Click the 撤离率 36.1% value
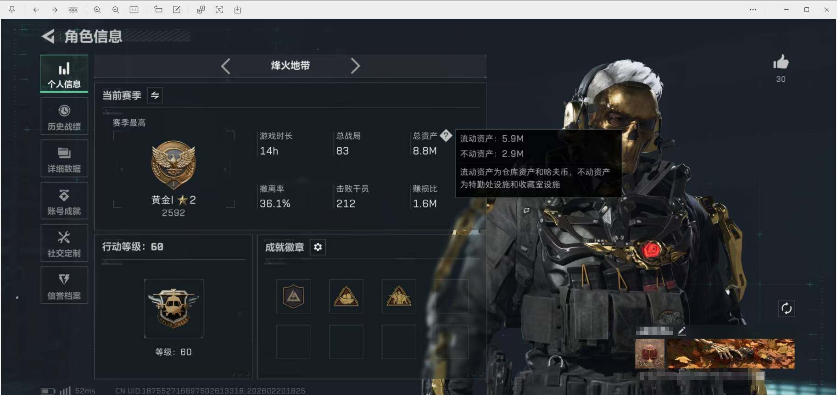 (275, 204)
